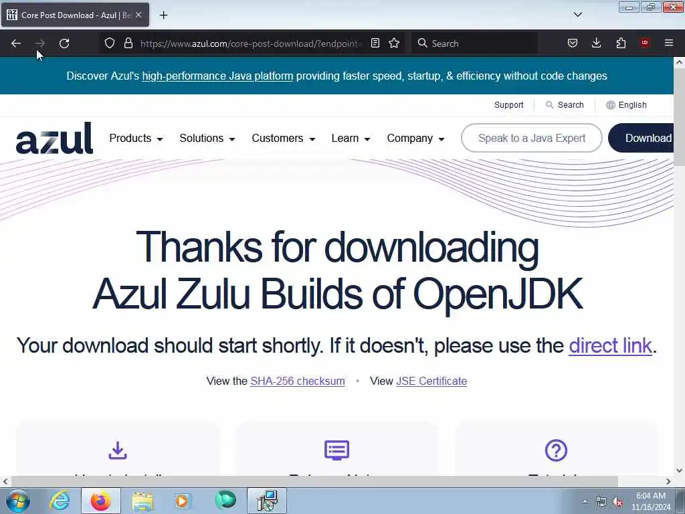Open Windows Explorer folder from taskbar
The image size is (685, 514).
click(x=142, y=501)
